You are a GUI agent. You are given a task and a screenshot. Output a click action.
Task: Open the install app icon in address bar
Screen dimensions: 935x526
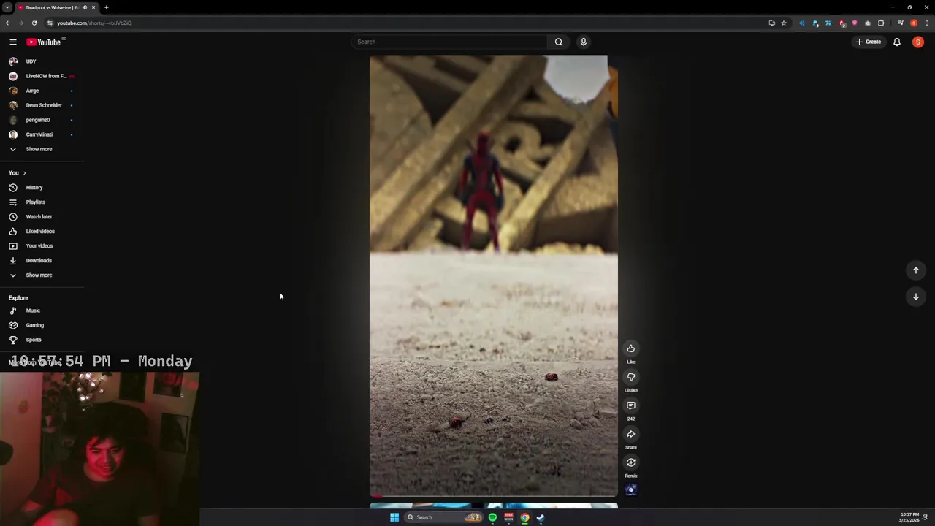click(771, 23)
